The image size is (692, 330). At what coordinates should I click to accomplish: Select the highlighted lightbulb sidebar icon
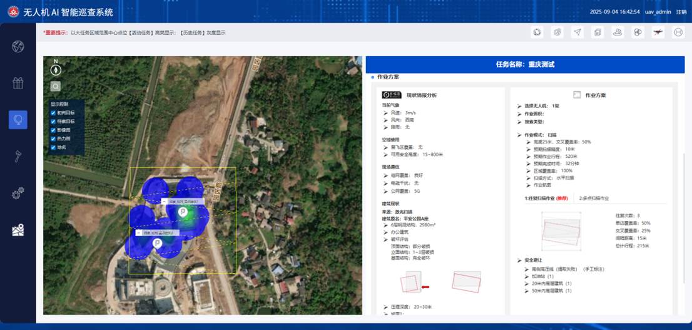click(x=18, y=119)
